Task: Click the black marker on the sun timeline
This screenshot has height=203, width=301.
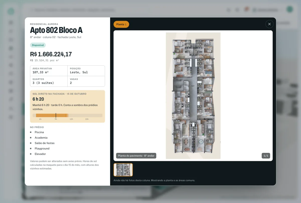Action: coord(56,116)
